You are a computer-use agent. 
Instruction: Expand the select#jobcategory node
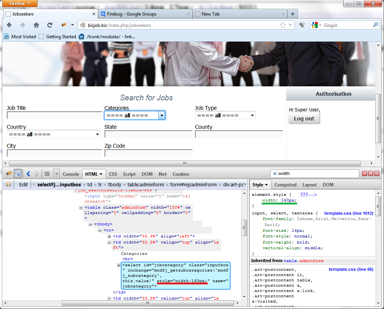[119, 265]
